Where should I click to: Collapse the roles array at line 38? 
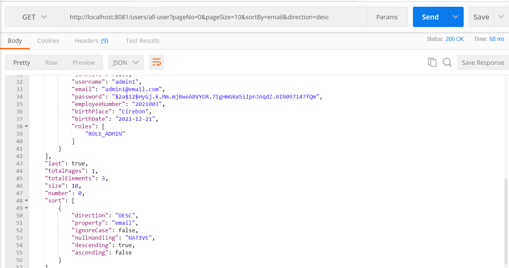[26, 126]
